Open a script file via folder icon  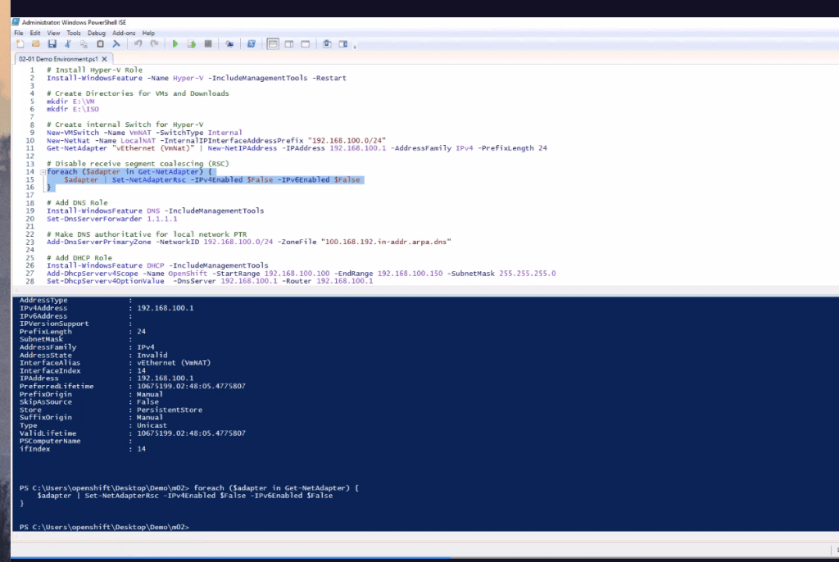[36, 44]
